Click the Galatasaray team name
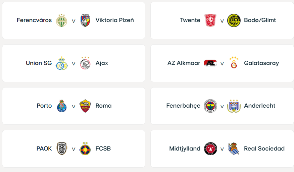Viewport: 294px width, 172px height. pyautogui.click(x=261, y=63)
